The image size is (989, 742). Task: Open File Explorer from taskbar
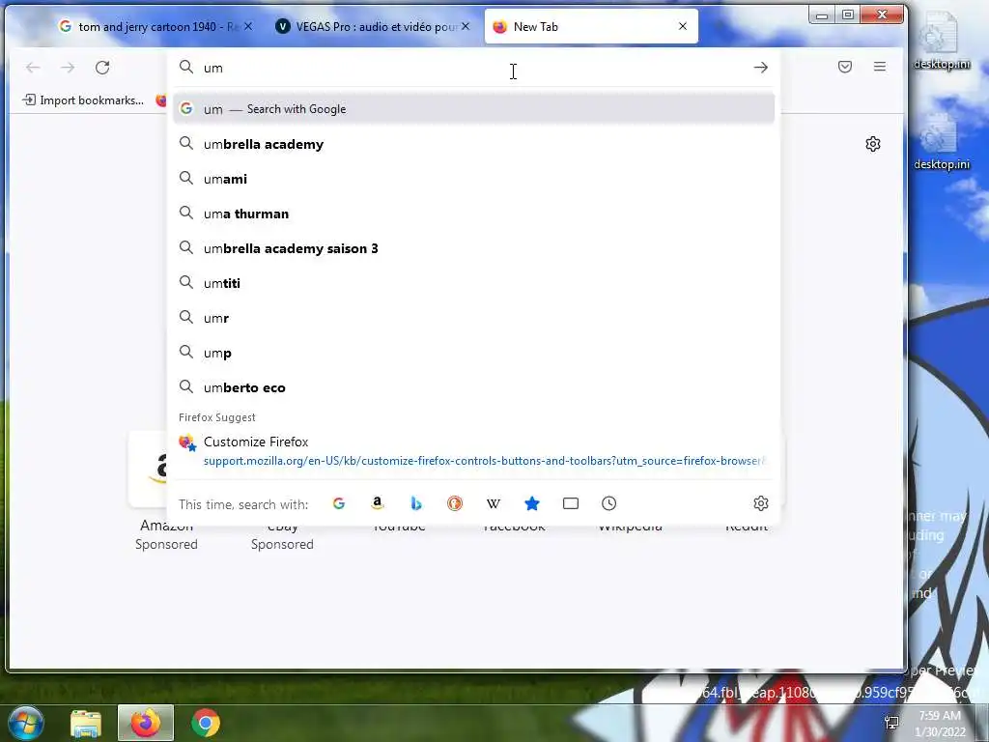[x=86, y=723]
